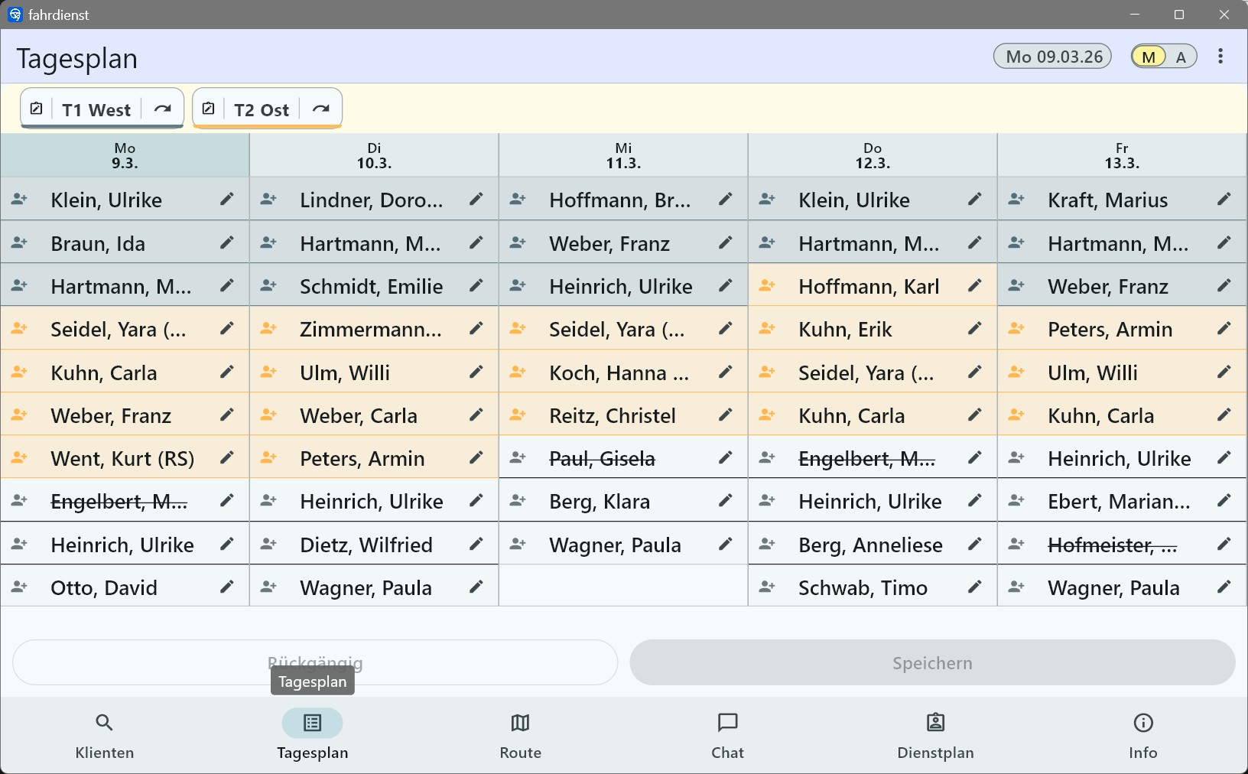Open the three-dot overflow menu

[x=1220, y=57]
